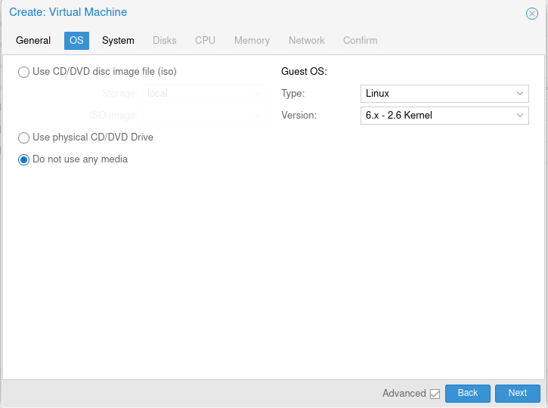Click the CPU tab
The image size is (548, 408).
205,40
